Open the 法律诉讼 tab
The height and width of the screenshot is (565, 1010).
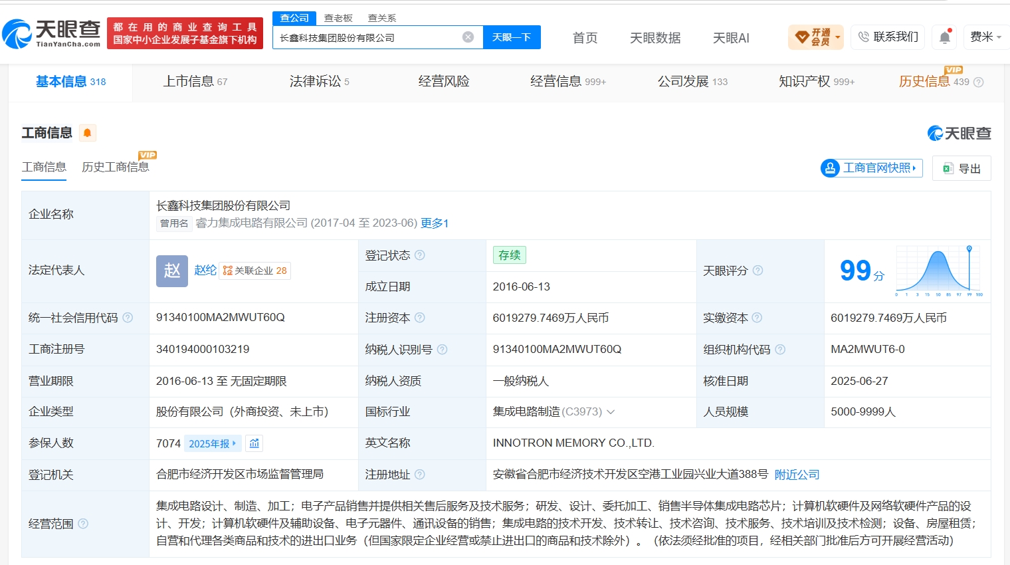coord(319,82)
